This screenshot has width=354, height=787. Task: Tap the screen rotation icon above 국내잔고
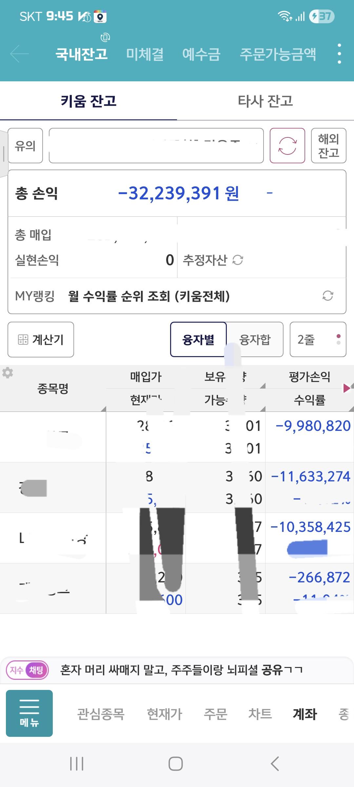105,37
